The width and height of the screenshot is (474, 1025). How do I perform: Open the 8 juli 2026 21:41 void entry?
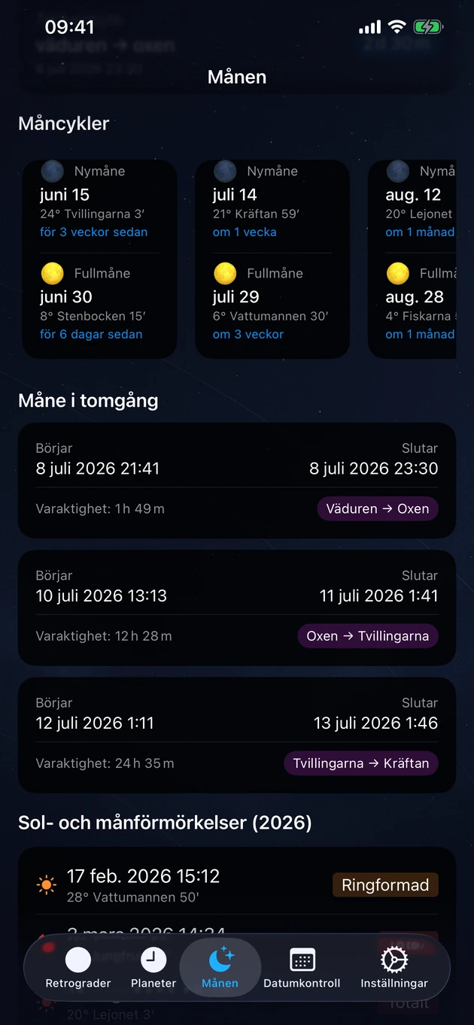point(237,481)
